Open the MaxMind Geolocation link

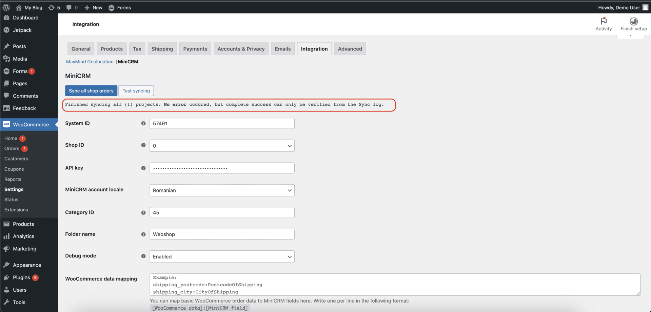[90, 62]
